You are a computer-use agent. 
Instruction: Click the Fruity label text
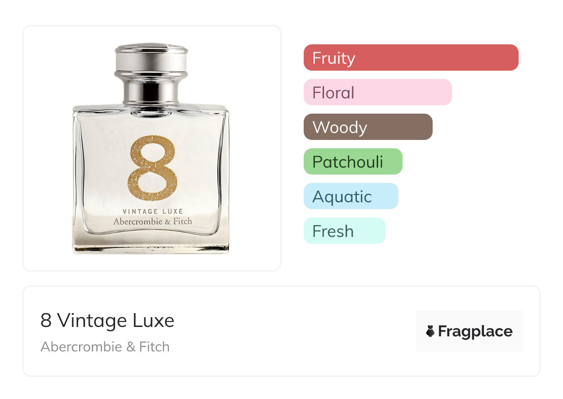pyautogui.click(x=334, y=58)
